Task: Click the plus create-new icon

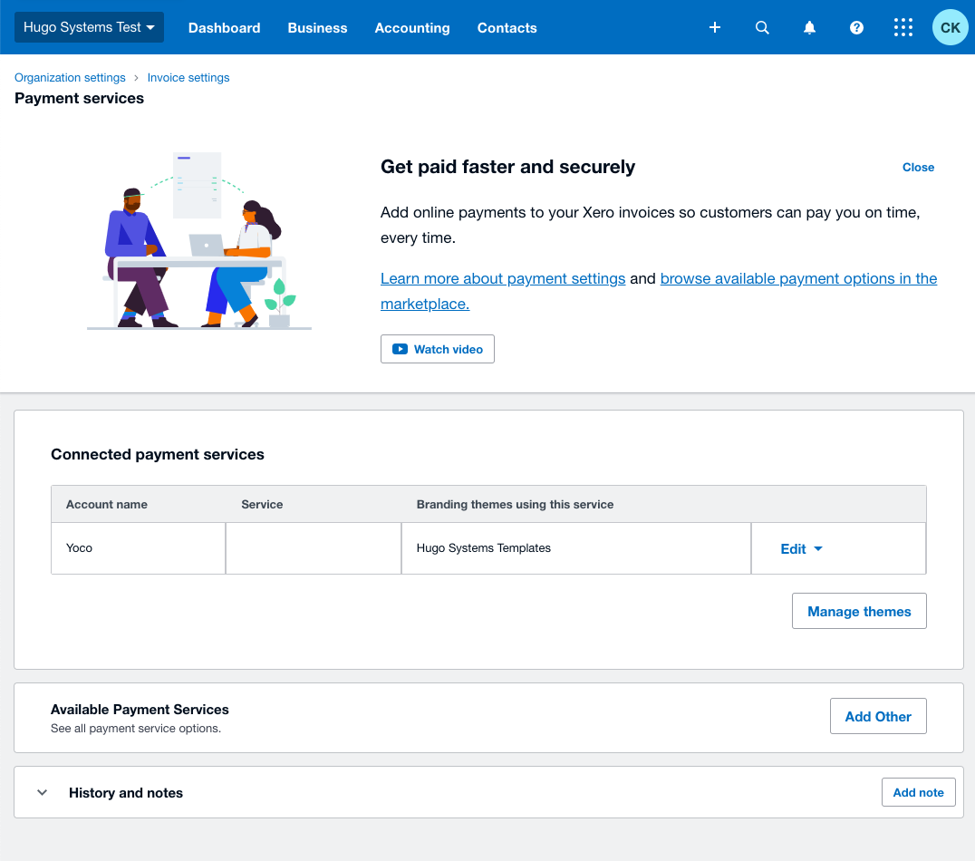Action: point(715,28)
